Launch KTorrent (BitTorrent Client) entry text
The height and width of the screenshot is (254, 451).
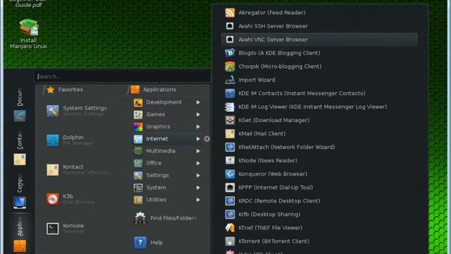point(274,241)
